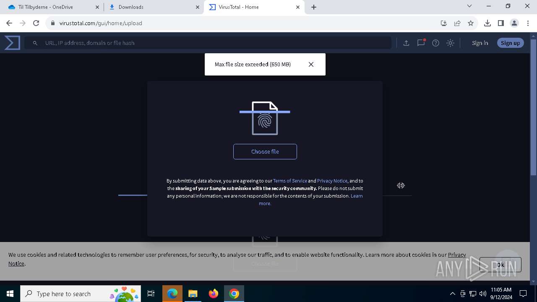Click the API icon behind the dialog
Screen dimensions: 537x302
401,185
